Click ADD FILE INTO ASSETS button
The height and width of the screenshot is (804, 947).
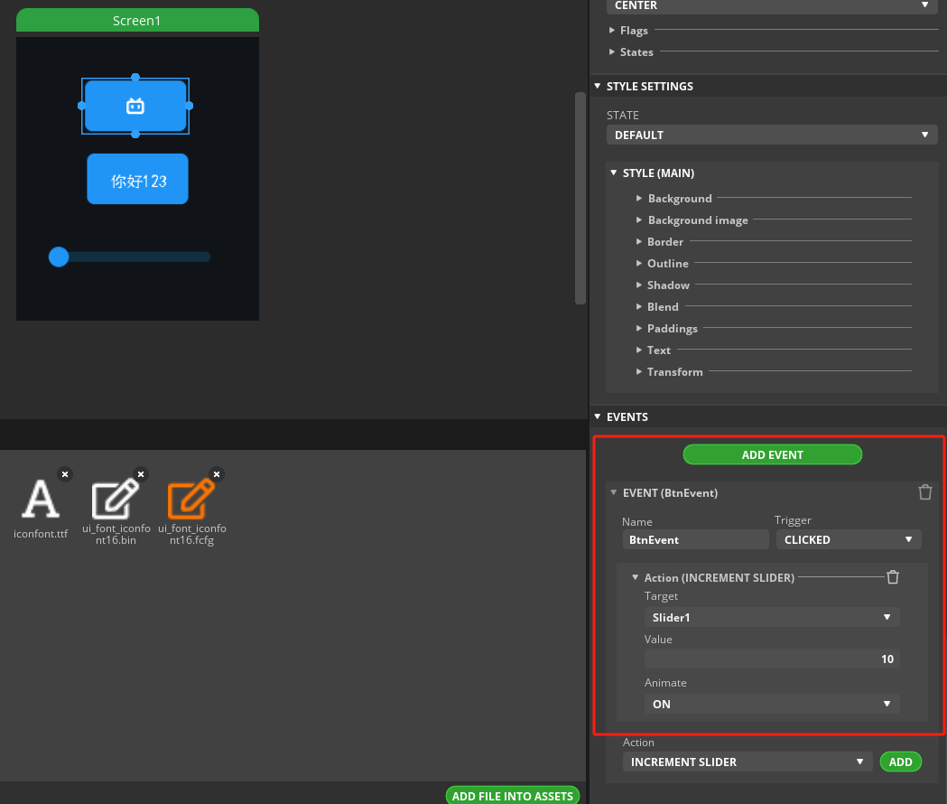tap(512, 796)
